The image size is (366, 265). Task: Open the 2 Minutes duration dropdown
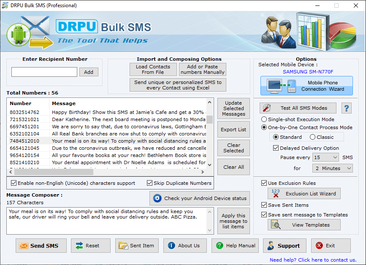click(x=332, y=168)
